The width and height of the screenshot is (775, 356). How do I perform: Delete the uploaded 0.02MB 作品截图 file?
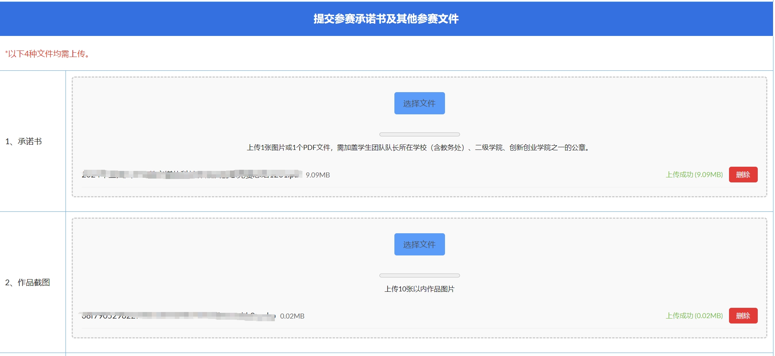click(x=743, y=316)
